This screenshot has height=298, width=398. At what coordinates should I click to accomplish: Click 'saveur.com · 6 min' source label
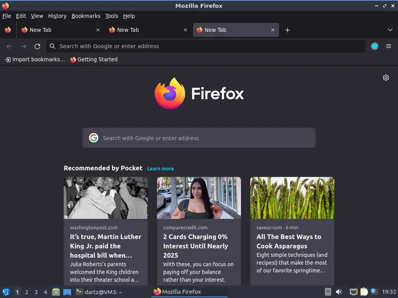pyautogui.click(x=277, y=227)
